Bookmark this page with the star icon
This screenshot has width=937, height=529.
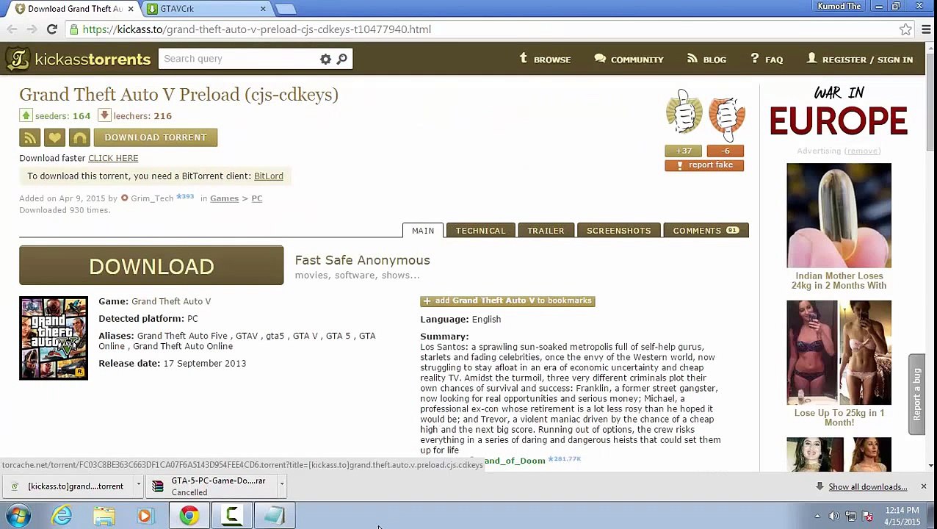tap(905, 29)
